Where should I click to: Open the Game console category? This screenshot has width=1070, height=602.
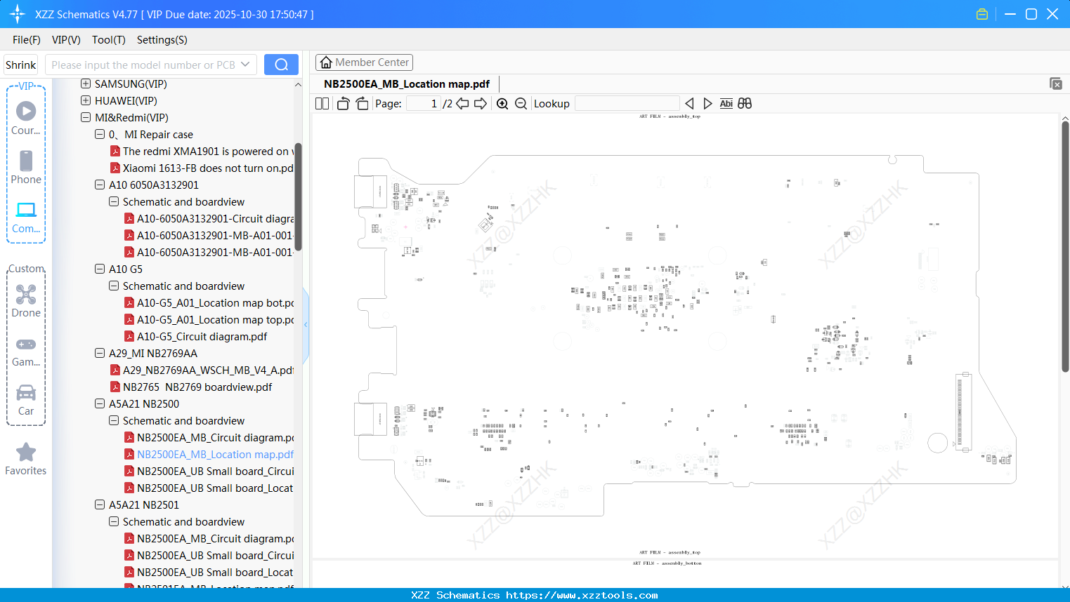(x=26, y=351)
